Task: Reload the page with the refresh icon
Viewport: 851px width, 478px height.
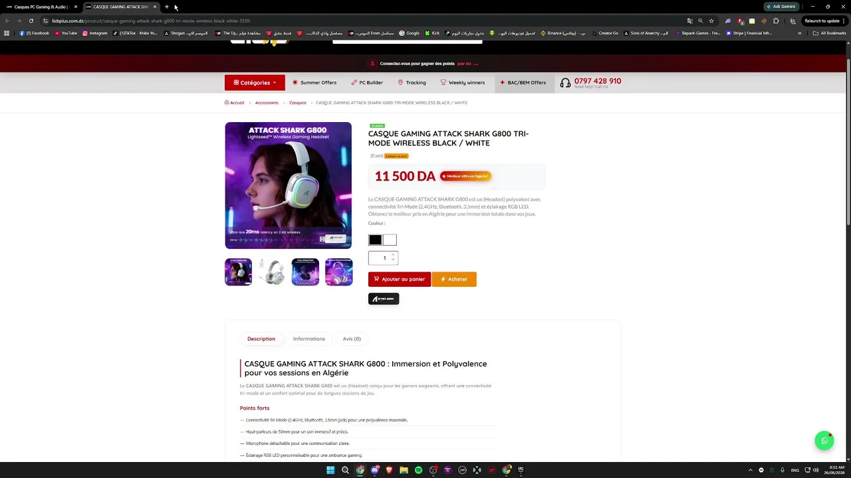Action: (x=31, y=21)
